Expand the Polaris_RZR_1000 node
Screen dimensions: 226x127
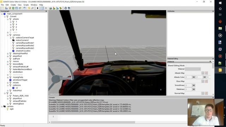tap(8, 96)
